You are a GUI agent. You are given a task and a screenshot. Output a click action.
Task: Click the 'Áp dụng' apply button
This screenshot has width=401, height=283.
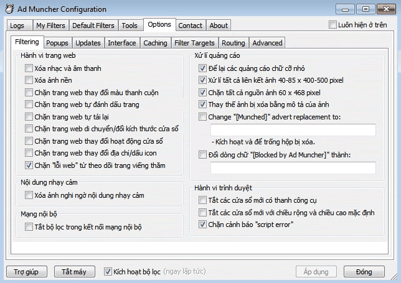tap(316, 272)
